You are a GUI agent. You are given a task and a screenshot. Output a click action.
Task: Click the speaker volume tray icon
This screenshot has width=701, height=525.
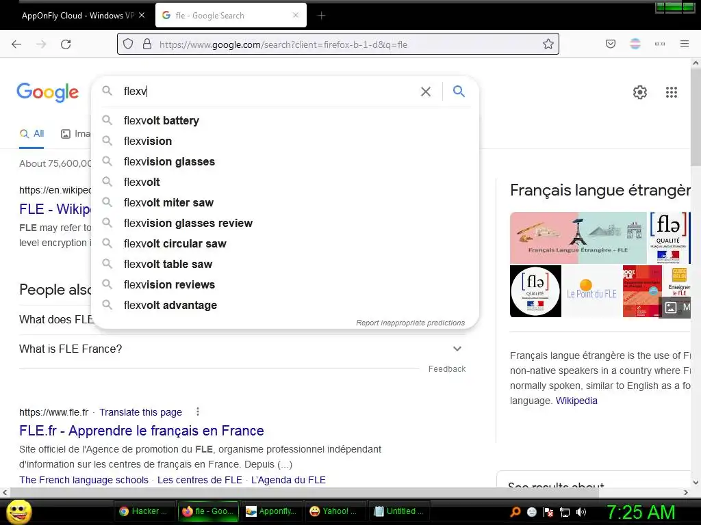click(x=581, y=512)
